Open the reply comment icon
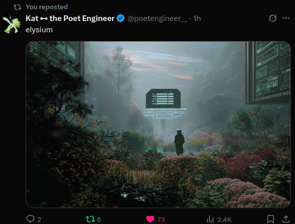 (30, 219)
